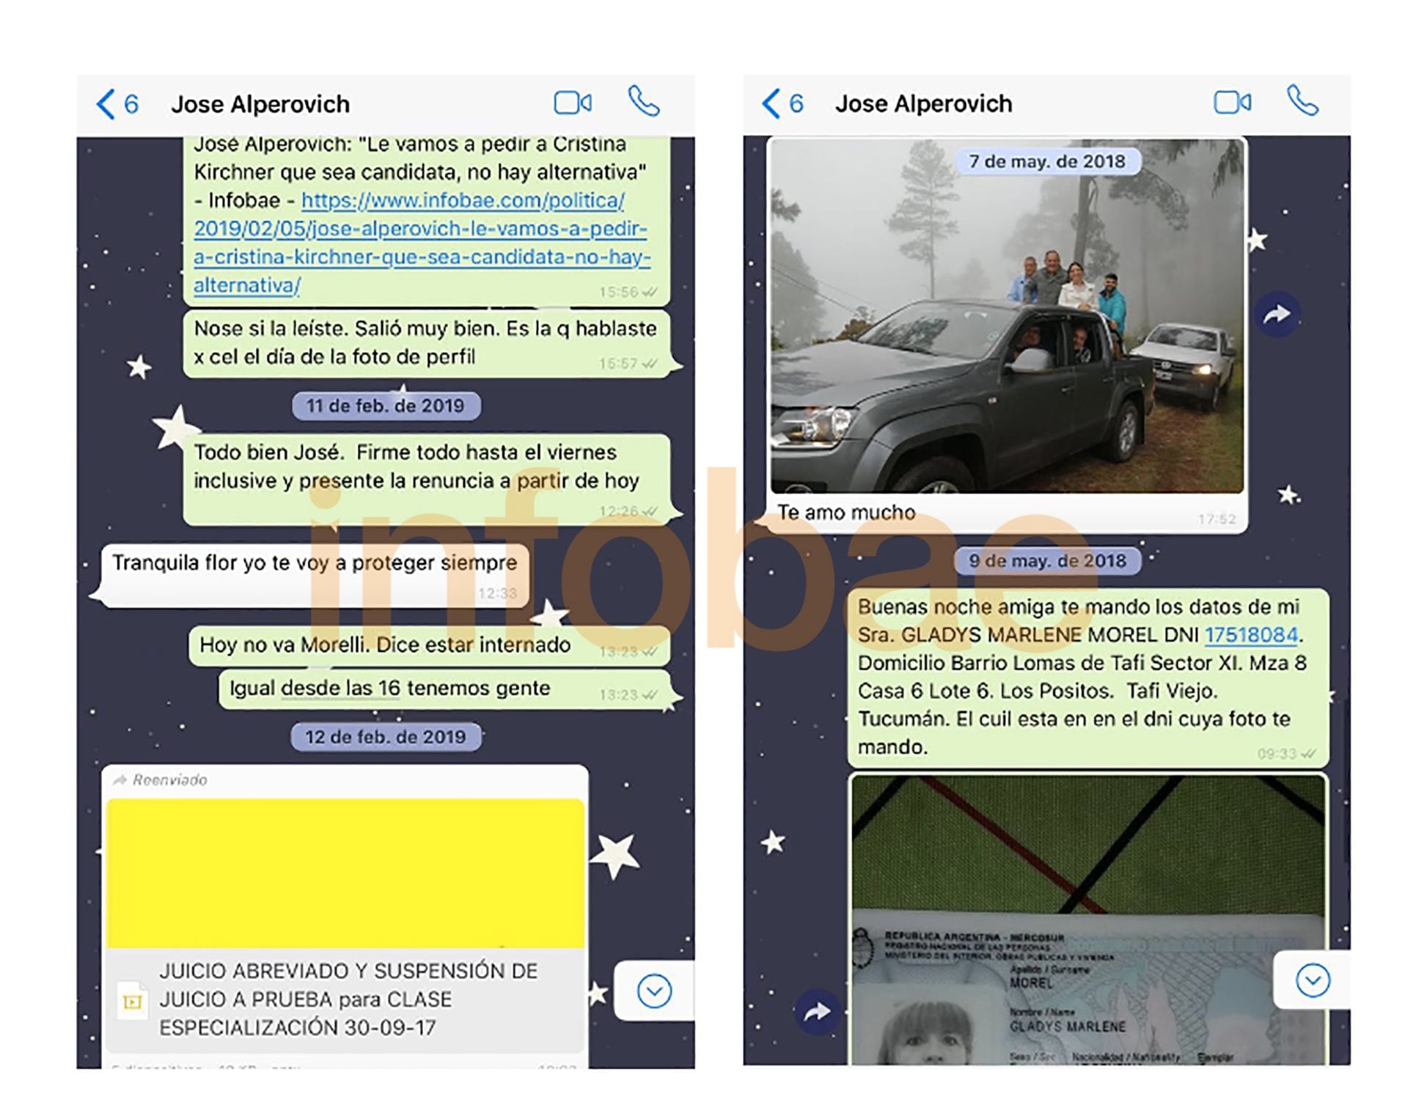This screenshot has width=1408, height=1119.
Task: Open contact name in right chat header
Action: 923,104
